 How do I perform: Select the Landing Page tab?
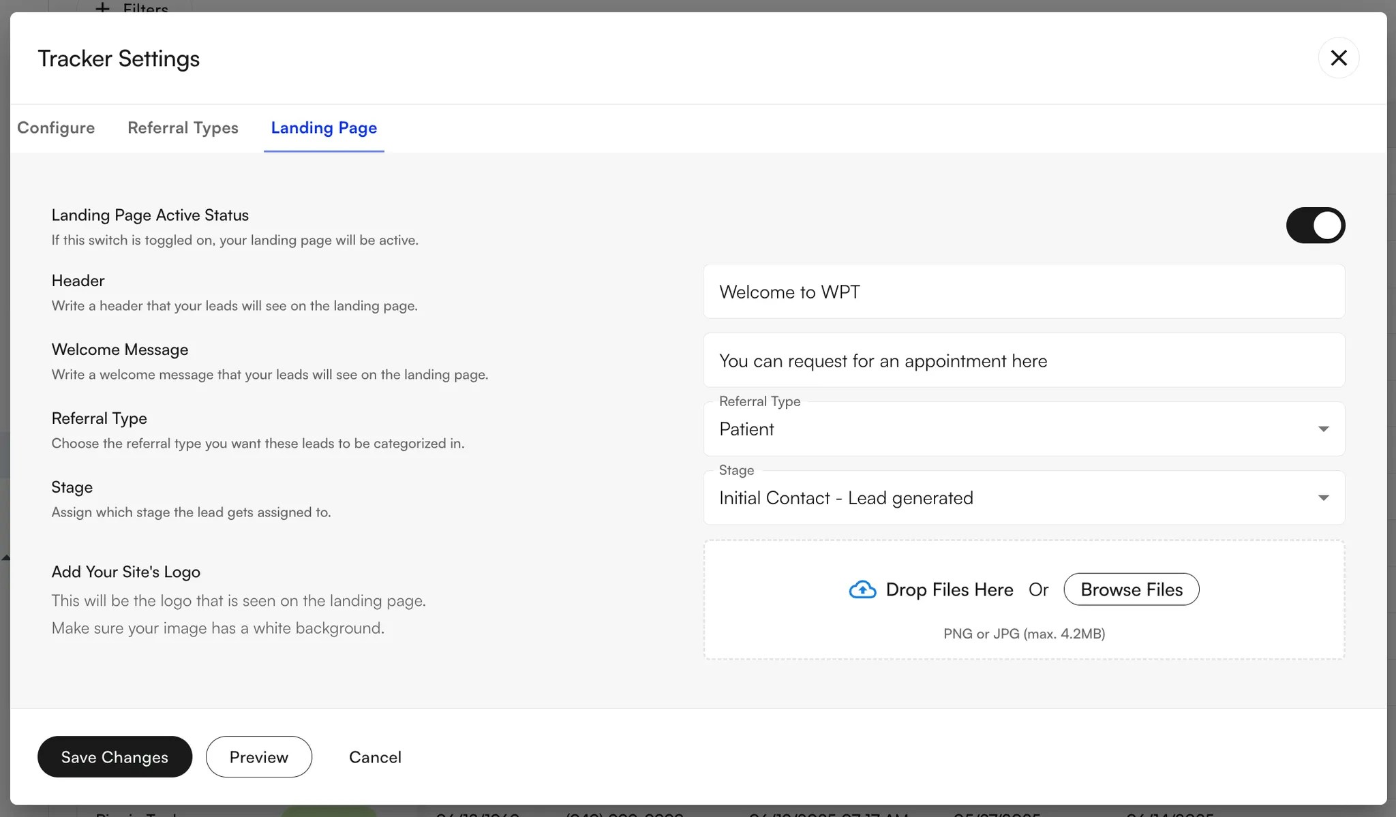click(324, 127)
